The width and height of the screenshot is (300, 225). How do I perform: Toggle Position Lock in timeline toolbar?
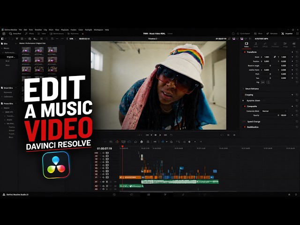171,142
